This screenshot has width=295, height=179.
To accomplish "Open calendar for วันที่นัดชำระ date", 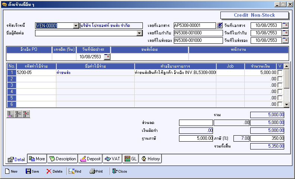I will (107, 57).
